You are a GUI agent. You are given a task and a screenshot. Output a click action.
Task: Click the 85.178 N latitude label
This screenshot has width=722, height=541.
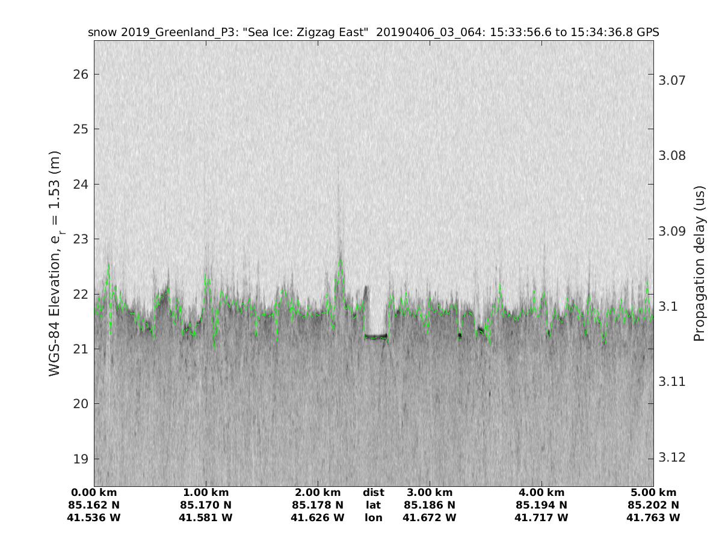coord(318,505)
